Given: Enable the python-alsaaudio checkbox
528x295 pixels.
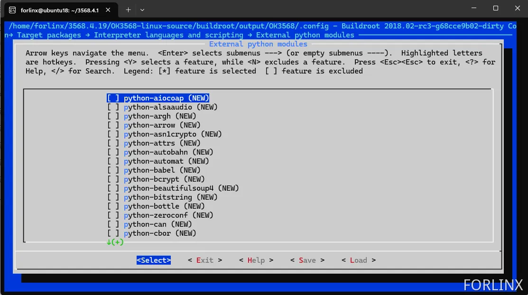Looking at the screenshot, I should [x=113, y=107].
